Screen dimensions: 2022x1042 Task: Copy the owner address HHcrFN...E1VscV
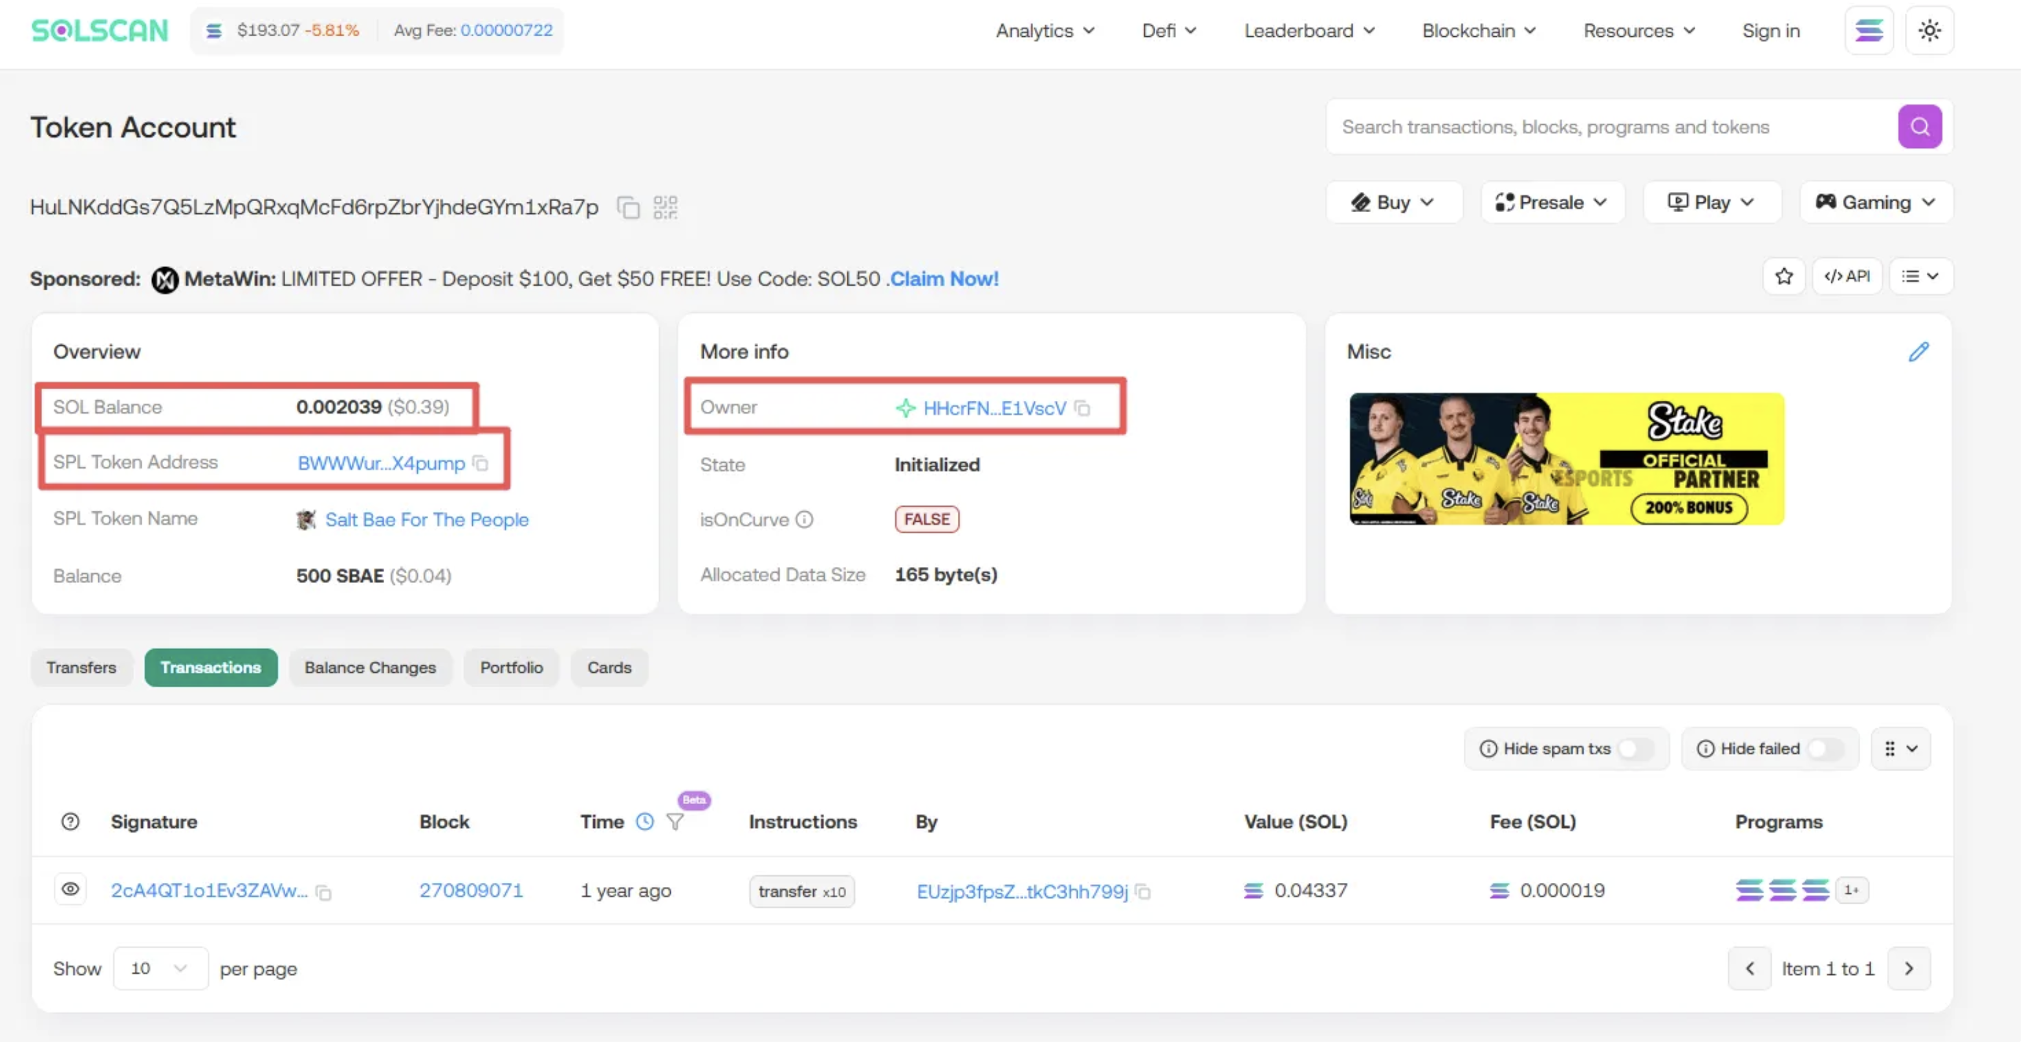1083,408
